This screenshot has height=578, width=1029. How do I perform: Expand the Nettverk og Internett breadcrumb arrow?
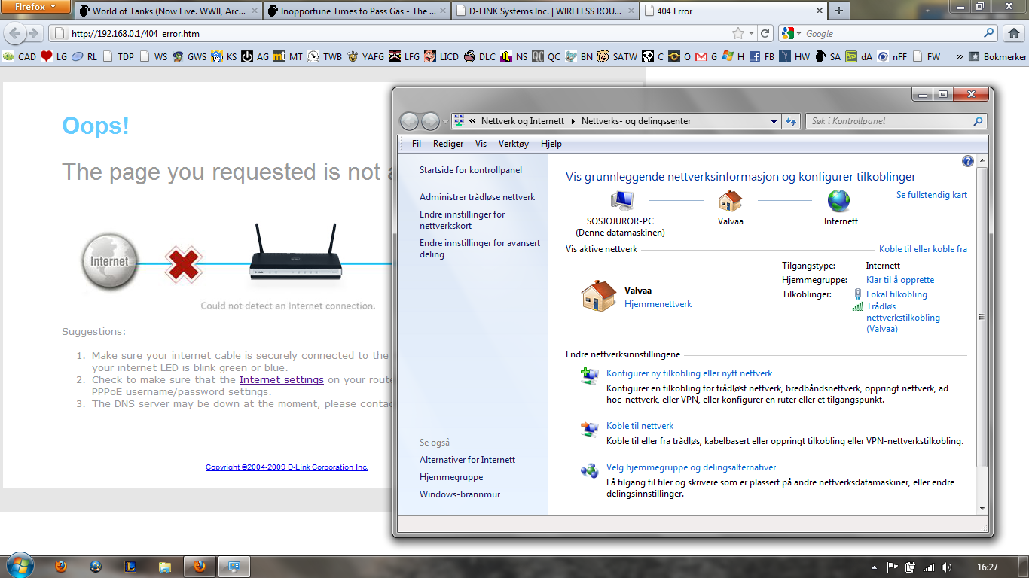tap(573, 121)
